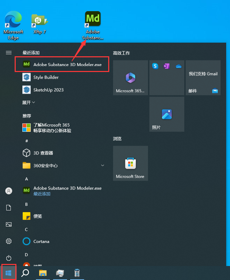Expand the recently added list with 展开

29,102
